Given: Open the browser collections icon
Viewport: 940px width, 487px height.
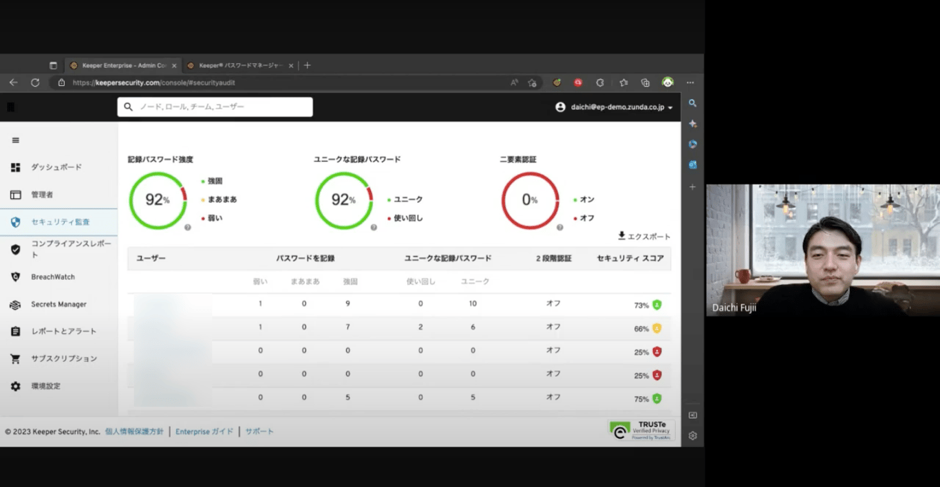Looking at the screenshot, I should click(645, 83).
